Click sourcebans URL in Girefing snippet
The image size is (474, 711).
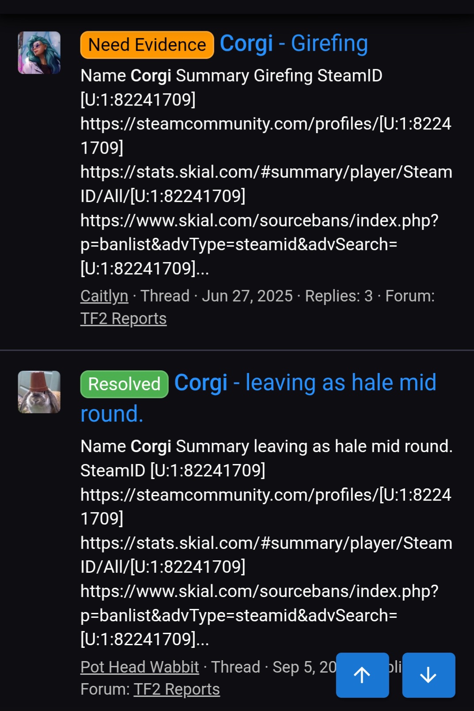click(x=259, y=244)
